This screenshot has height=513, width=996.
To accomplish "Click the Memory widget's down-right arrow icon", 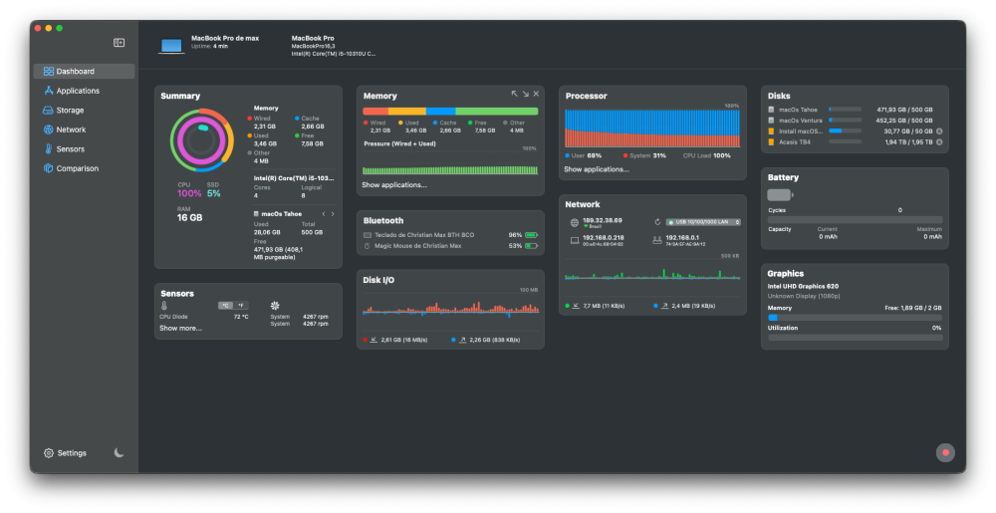I will pos(525,94).
